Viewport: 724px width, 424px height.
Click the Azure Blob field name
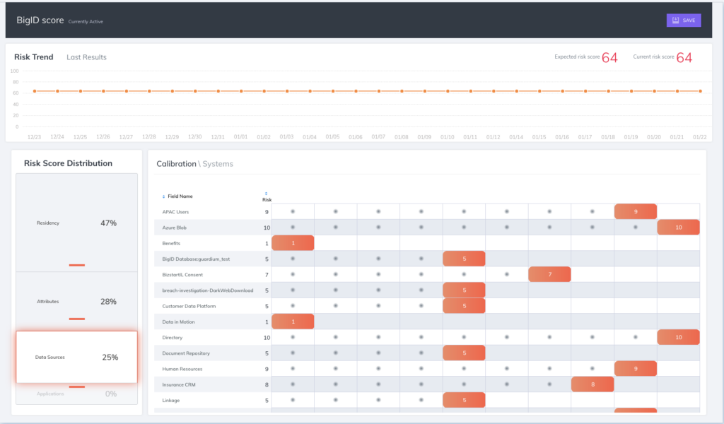(x=174, y=228)
